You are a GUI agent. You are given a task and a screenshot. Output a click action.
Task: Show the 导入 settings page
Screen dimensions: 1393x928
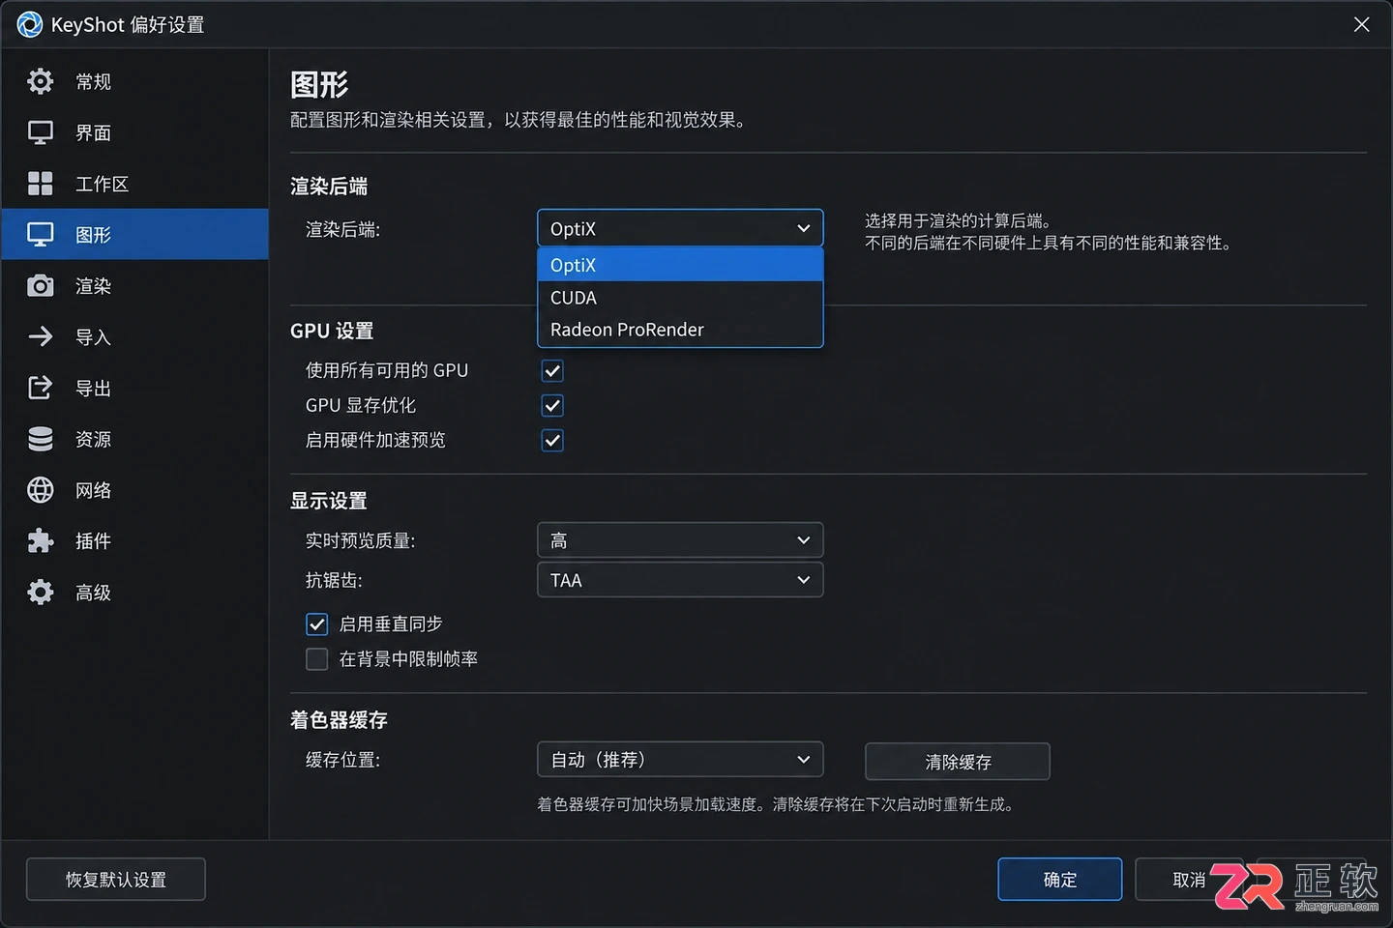[134, 336]
